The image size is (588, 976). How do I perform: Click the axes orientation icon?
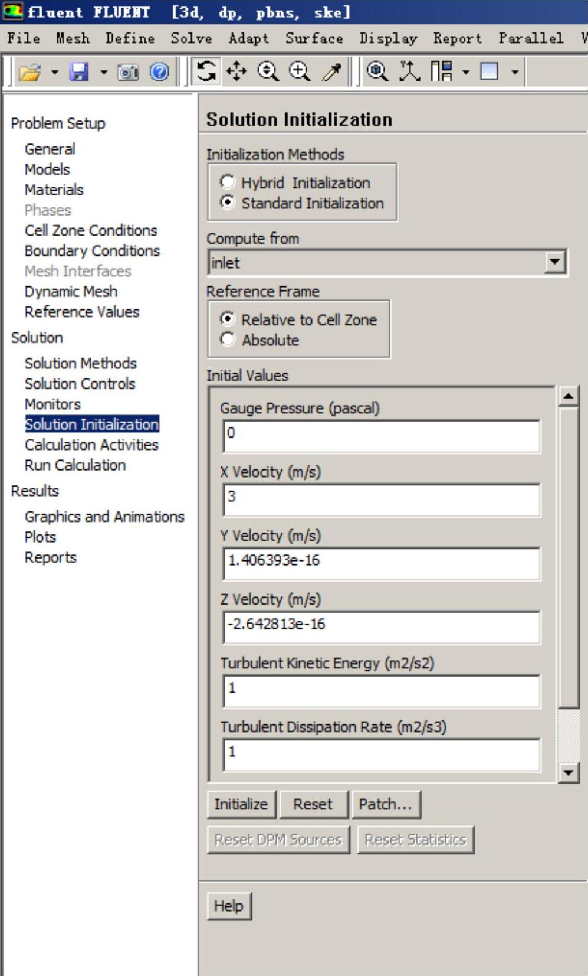pyautogui.click(x=409, y=72)
